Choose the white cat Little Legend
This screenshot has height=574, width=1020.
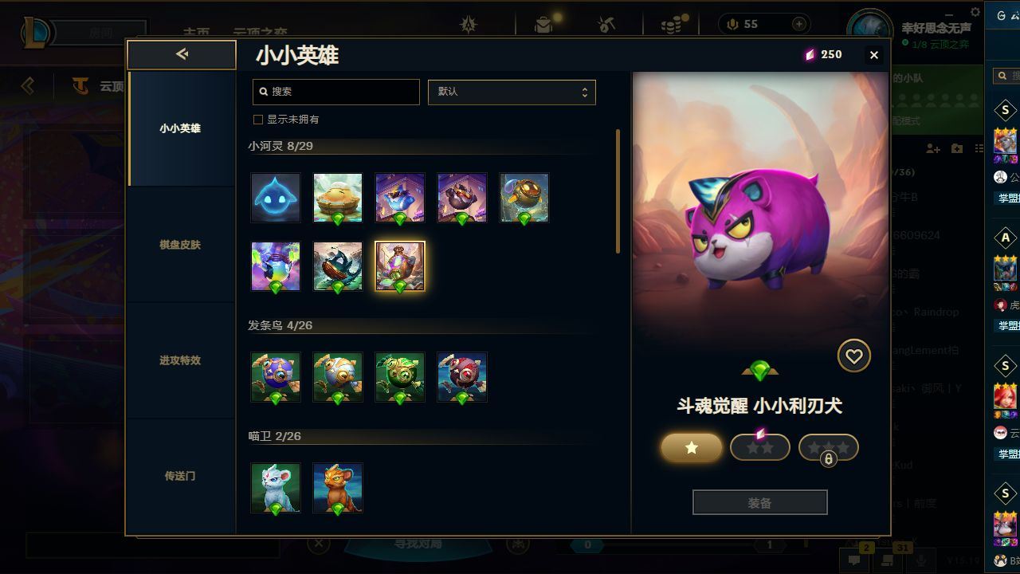tap(276, 488)
